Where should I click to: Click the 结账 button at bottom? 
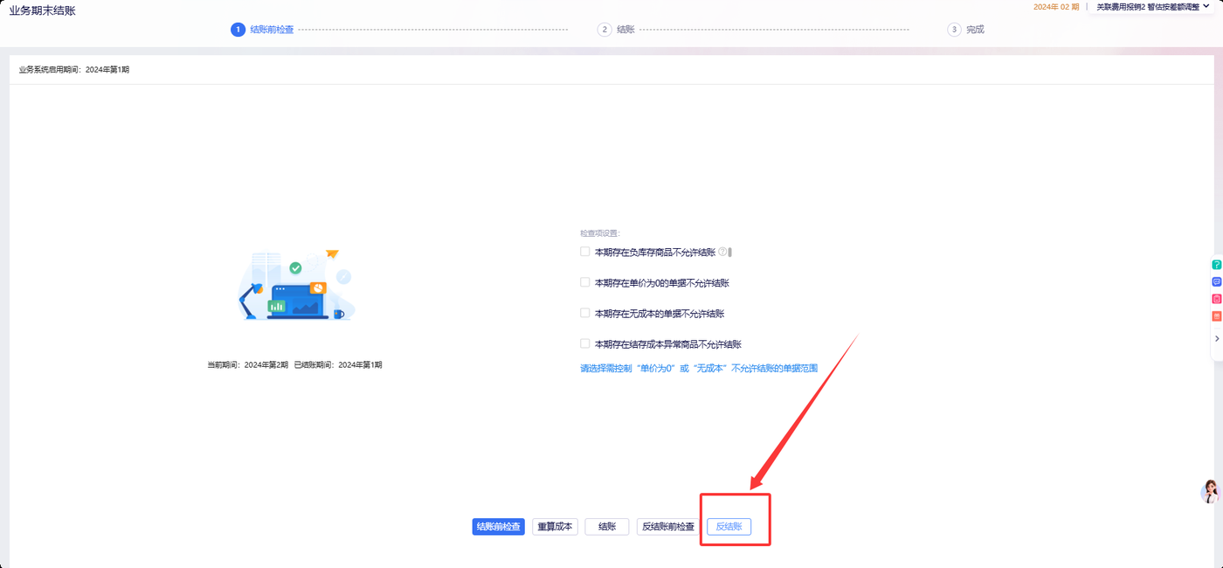click(x=607, y=527)
